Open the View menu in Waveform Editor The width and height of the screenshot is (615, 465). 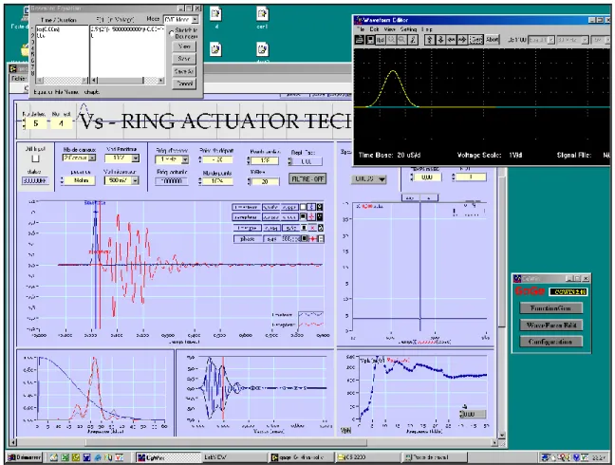pyautogui.click(x=389, y=29)
